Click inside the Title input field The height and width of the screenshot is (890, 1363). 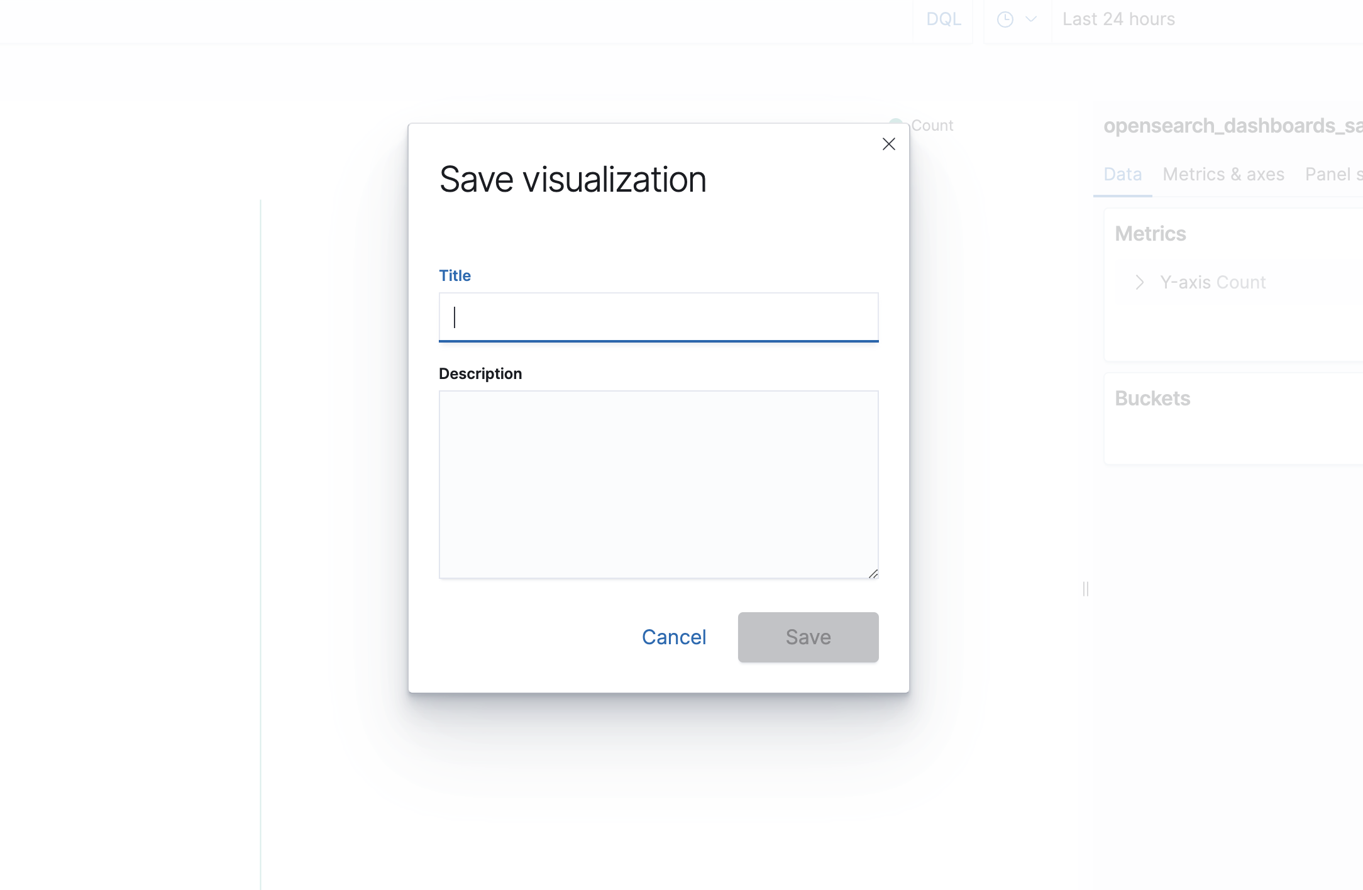pos(658,317)
